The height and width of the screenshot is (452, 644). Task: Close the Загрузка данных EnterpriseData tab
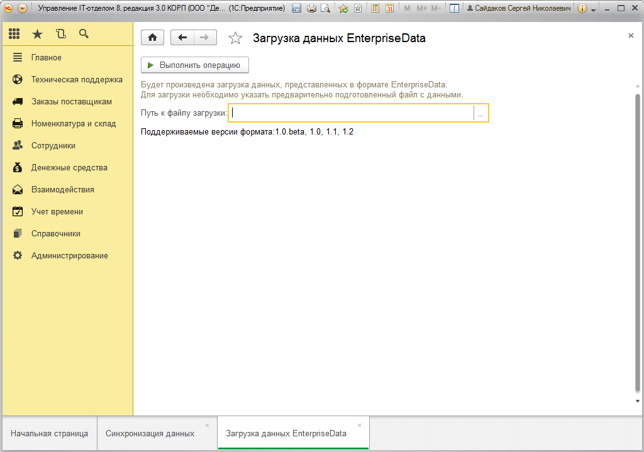pyautogui.click(x=359, y=426)
